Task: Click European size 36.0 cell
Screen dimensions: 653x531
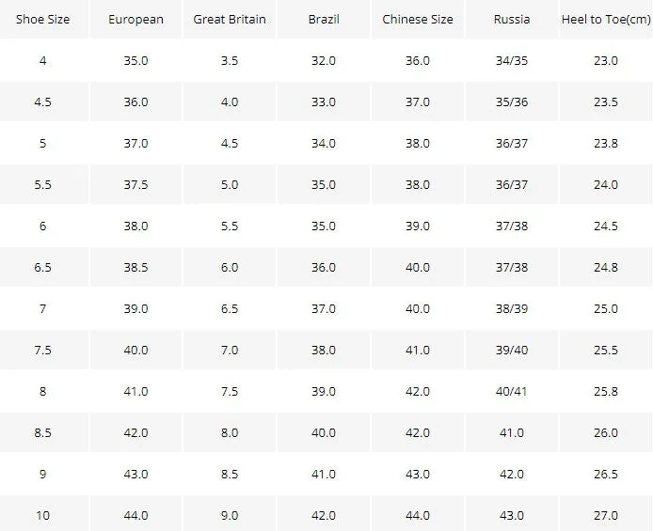Action: coord(135,102)
